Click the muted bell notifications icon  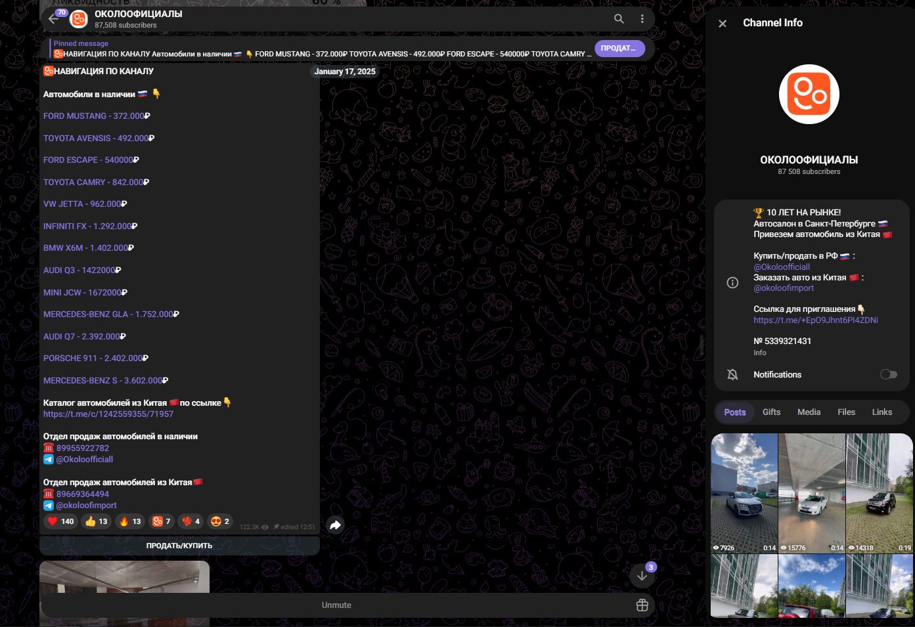(732, 374)
